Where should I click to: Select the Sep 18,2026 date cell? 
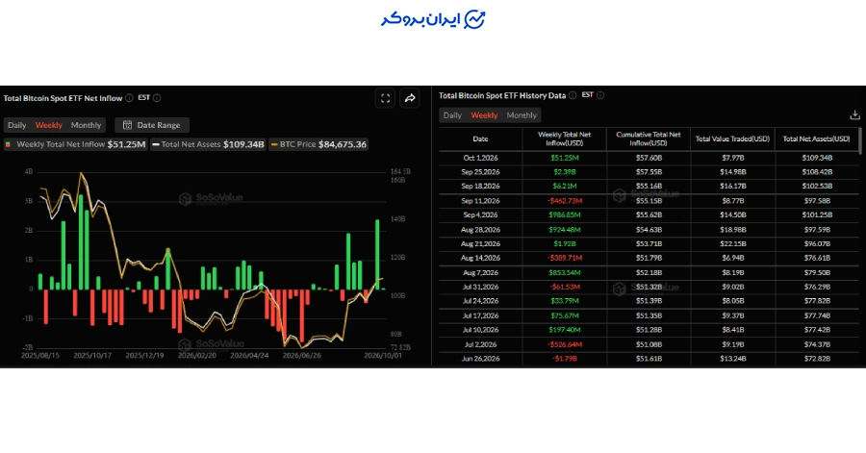(480, 187)
